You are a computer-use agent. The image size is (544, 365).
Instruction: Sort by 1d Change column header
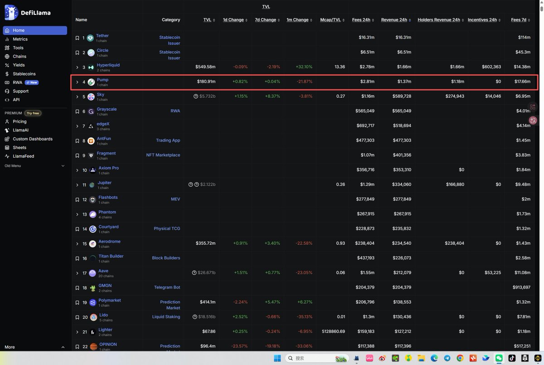click(x=235, y=20)
